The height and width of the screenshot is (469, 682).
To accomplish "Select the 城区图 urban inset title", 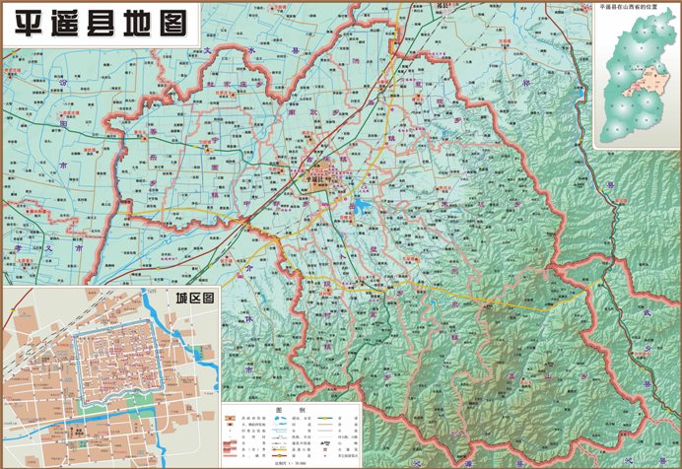I will 195,299.
